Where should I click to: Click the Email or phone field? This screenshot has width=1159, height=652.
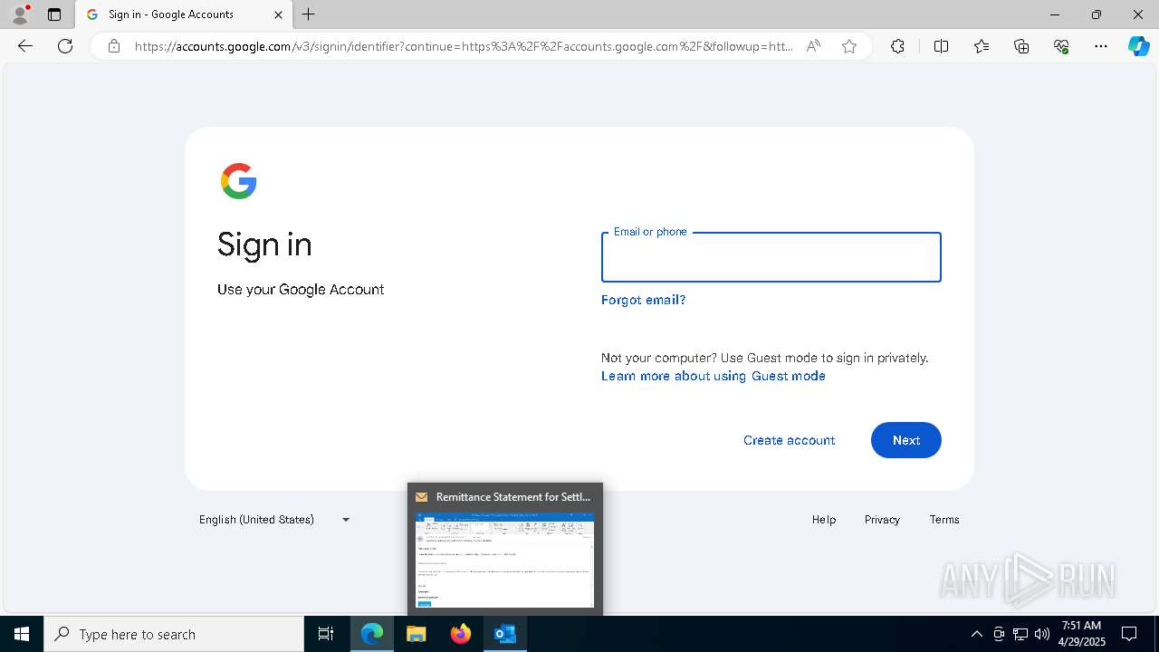pos(771,257)
